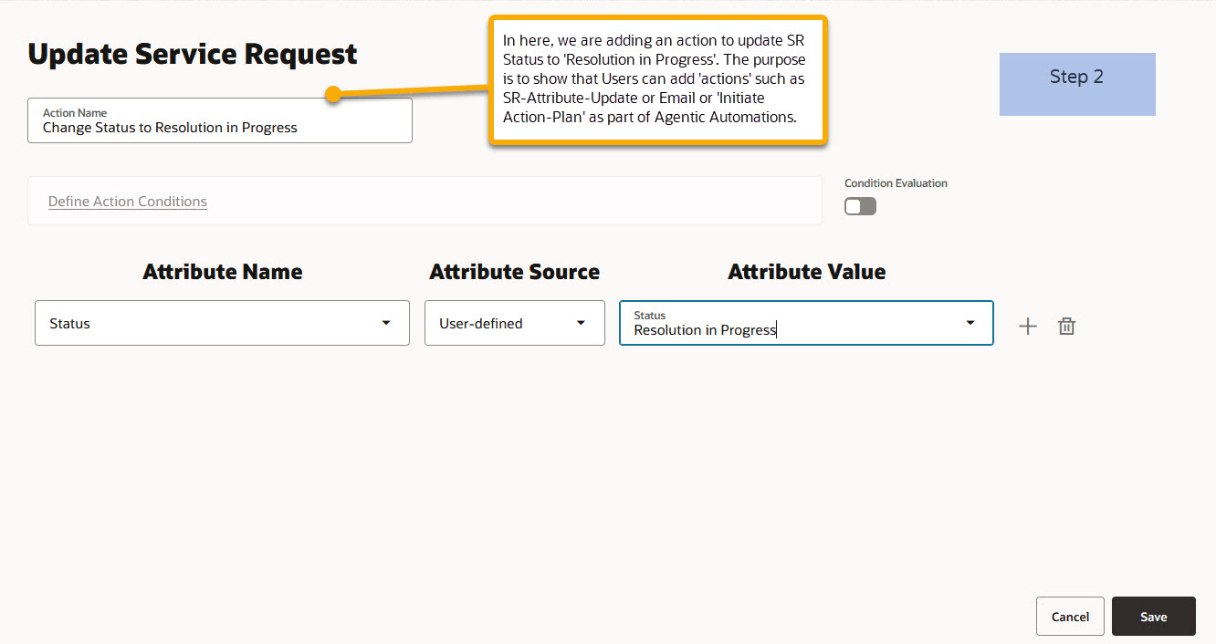Image resolution: width=1216 pixels, height=644 pixels.
Task: Expand the Attribute Source User-defined dropdown
Action: (x=580, y=322)
